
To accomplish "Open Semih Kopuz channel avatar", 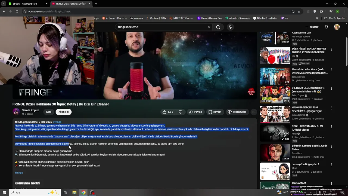I will 16,112.
